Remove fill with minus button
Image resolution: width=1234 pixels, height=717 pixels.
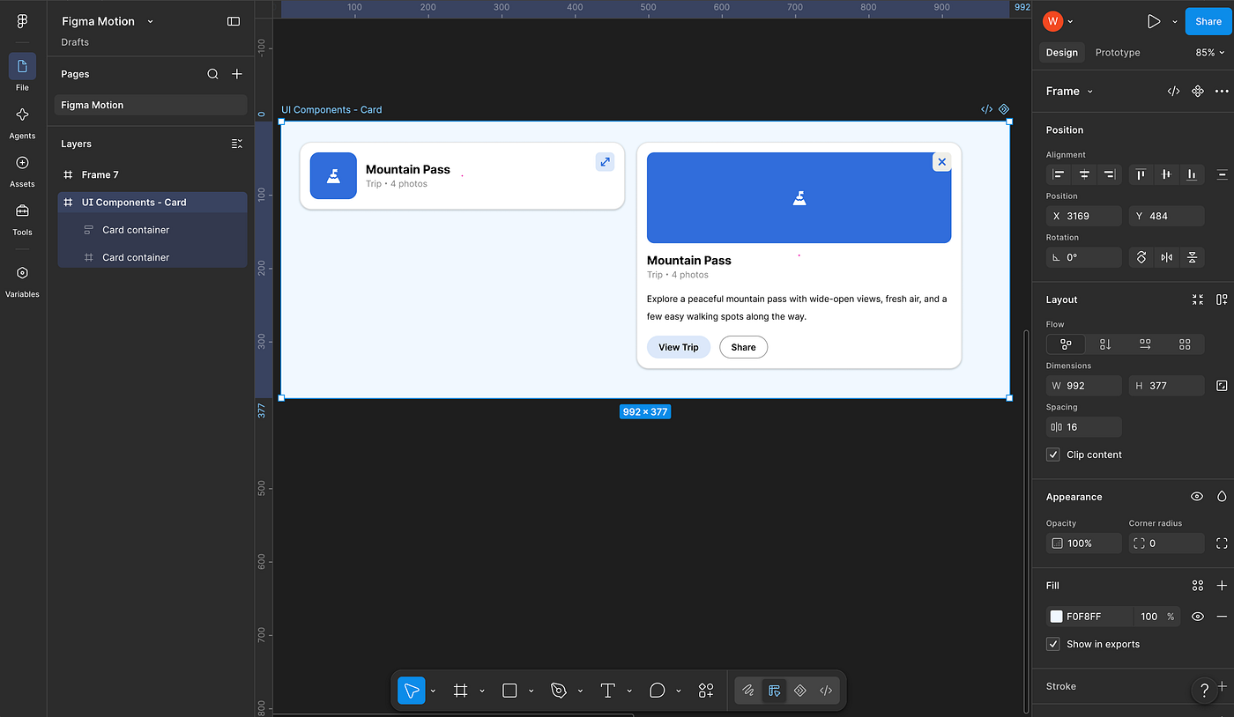[x=1222, y=617]
